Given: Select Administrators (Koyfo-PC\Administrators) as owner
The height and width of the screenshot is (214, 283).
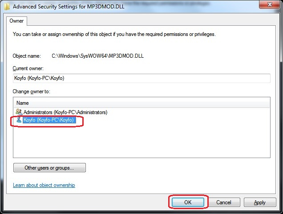Looking at the screenshot, I should coord(65,112).
